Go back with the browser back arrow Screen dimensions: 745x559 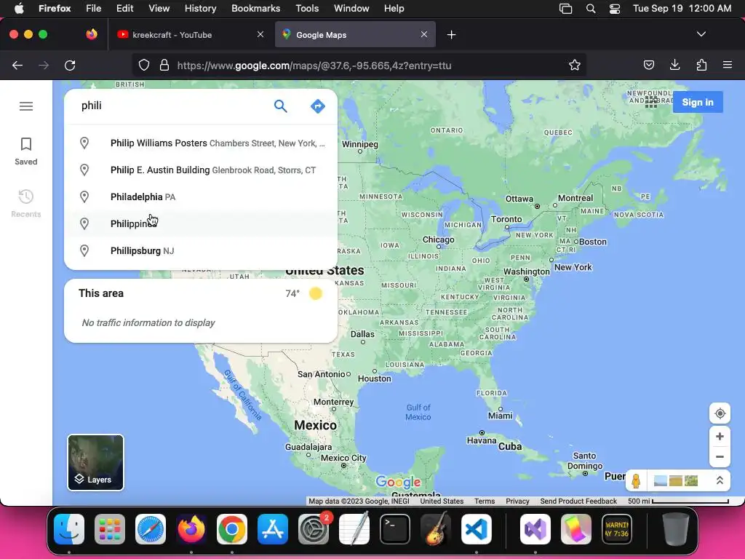point(17,66)
